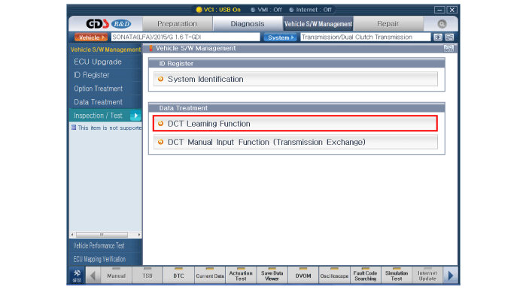The image size is (526, 289).
Task: Open the System selection button
Action: click(x=281, y=38)
